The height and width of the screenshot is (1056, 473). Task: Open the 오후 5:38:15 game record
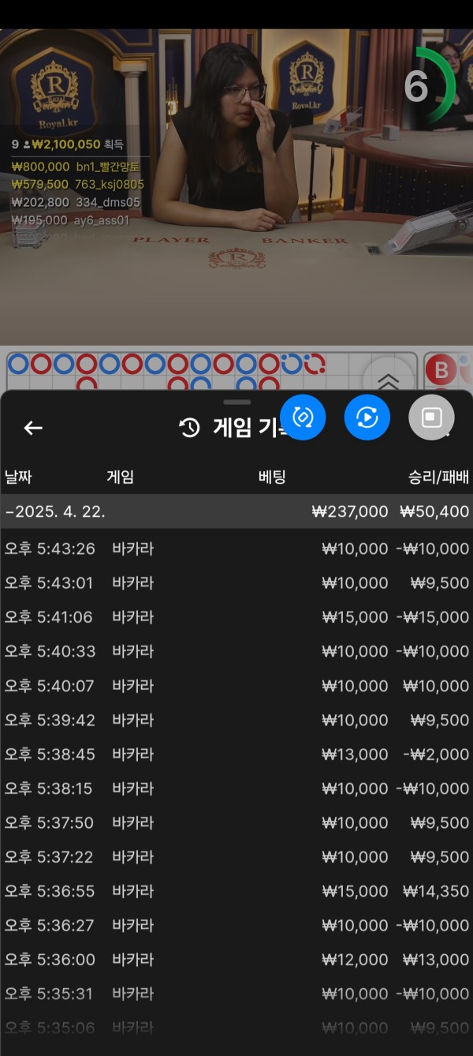[x=236, y=788]
